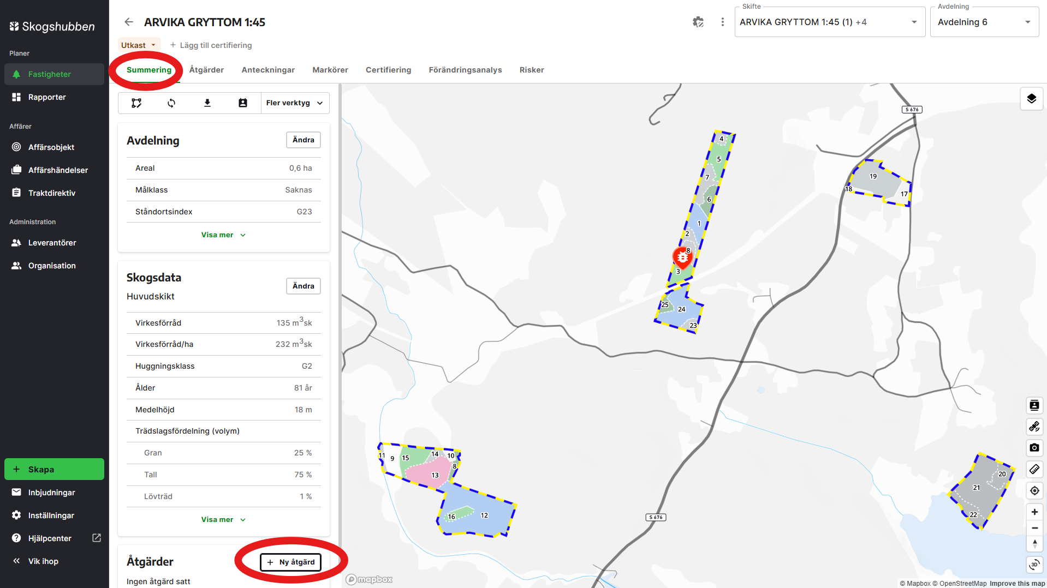The width and height of the screenshot is (1047, 588).
Task: Click the camera snapshot map control
Action: click(x=1034, y=448)
